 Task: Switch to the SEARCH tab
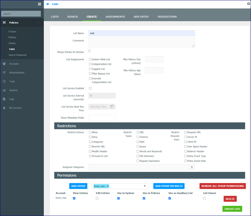click(73, 17)
